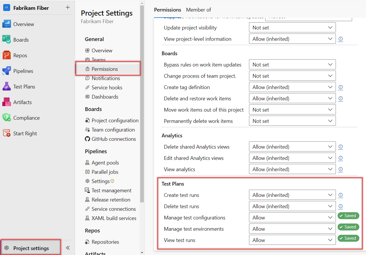
Task: Open the Boards hub icon
Action: point(6,40)
